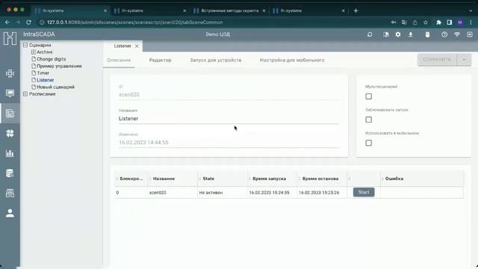The image size is (478, 269).
Task: Select the Listener document tab
Action: [x=122, y=46]
